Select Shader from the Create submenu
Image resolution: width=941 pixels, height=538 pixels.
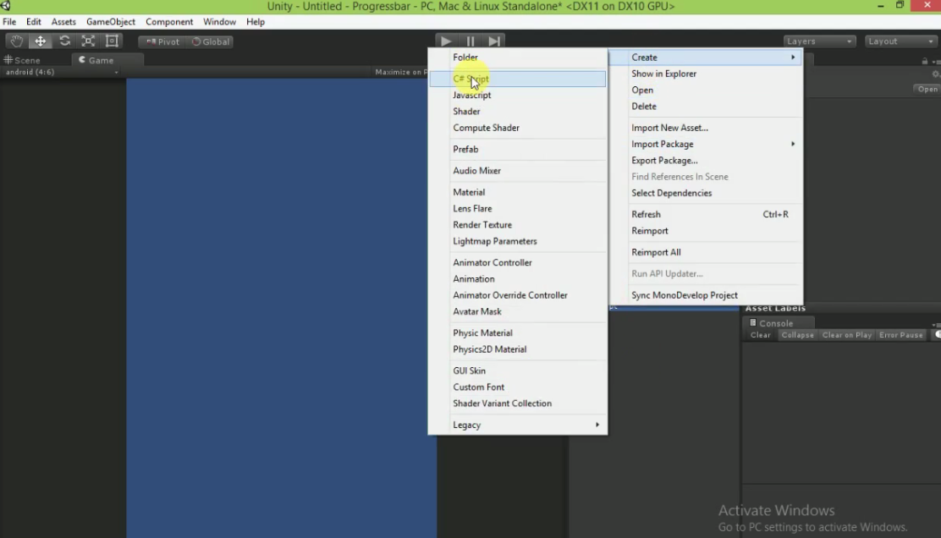pos(467,111)
